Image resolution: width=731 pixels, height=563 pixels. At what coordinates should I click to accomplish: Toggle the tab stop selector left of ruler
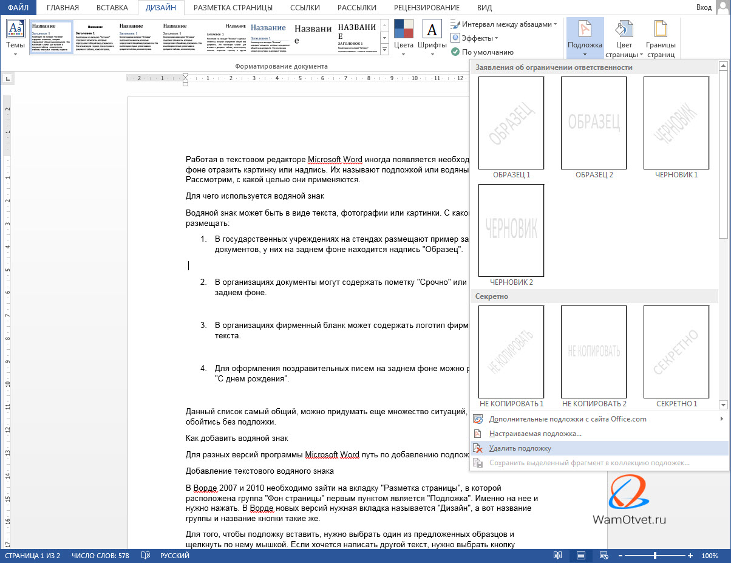(x=7, y=78)
